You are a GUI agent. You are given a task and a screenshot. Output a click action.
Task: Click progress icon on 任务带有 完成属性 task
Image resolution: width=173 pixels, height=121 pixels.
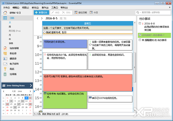click(x=45, y=94)
